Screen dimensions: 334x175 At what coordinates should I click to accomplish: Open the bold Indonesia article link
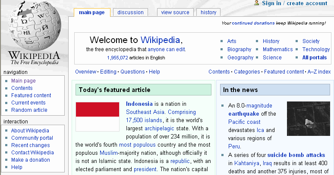tap(139, 104)
